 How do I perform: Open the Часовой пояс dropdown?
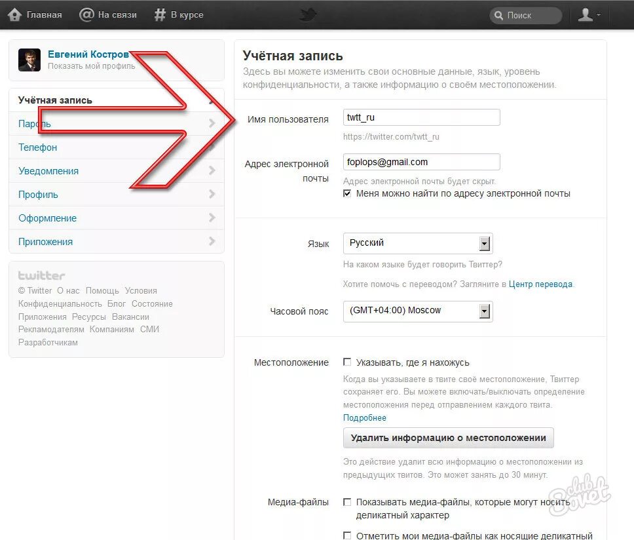418,311
